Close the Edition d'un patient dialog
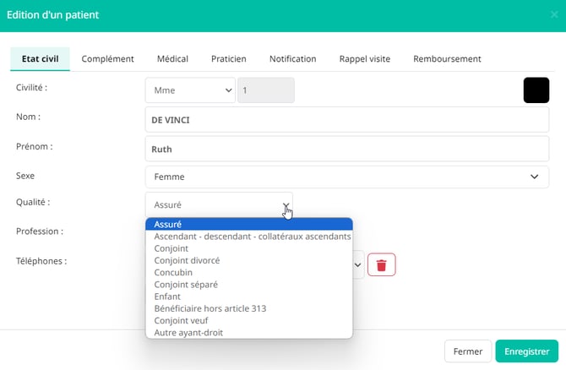This screenshot has width=566, height=370. coord(554,15)
